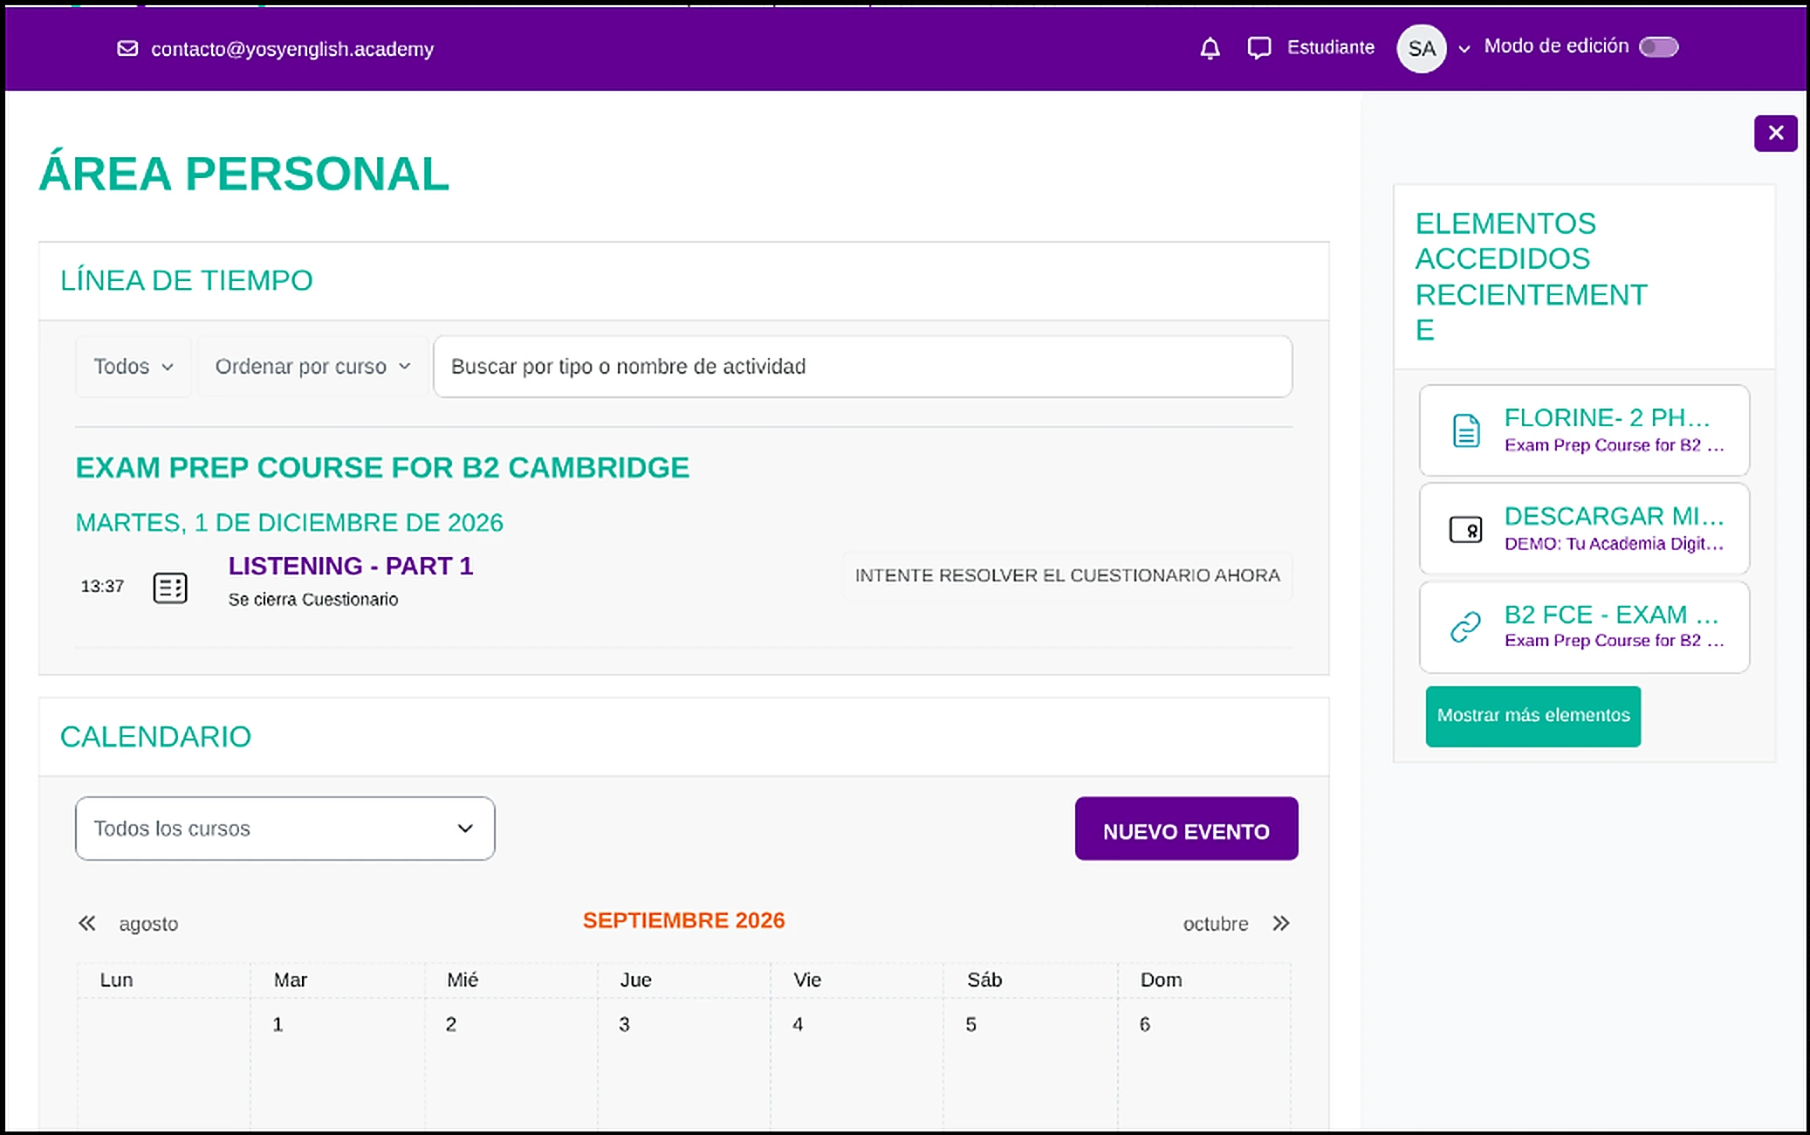Image resolution: width=1810 pixels, height=1135 pixels.
Task: Go to previous month with double arrow
Action: coord(87,923)
